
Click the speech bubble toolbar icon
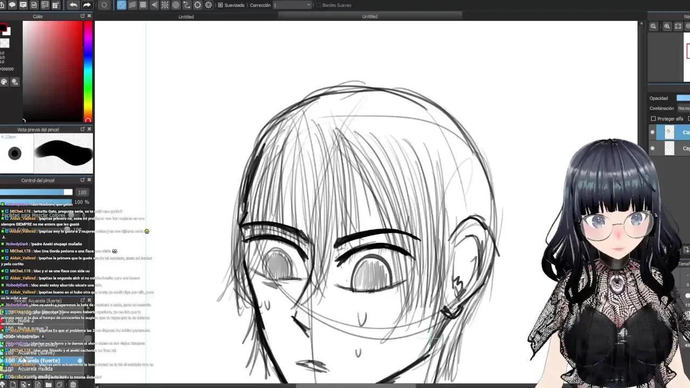coord(12,5)
